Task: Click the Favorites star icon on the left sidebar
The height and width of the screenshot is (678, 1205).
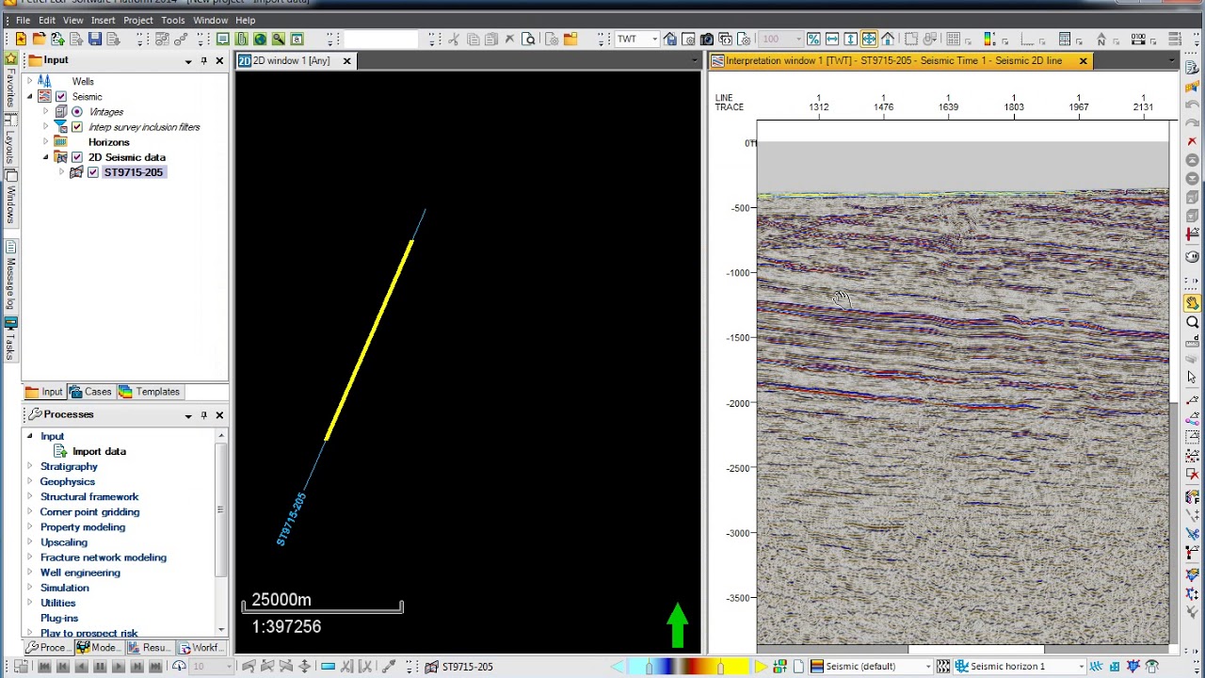Action: pyautogui.click(x=10, y=59)
